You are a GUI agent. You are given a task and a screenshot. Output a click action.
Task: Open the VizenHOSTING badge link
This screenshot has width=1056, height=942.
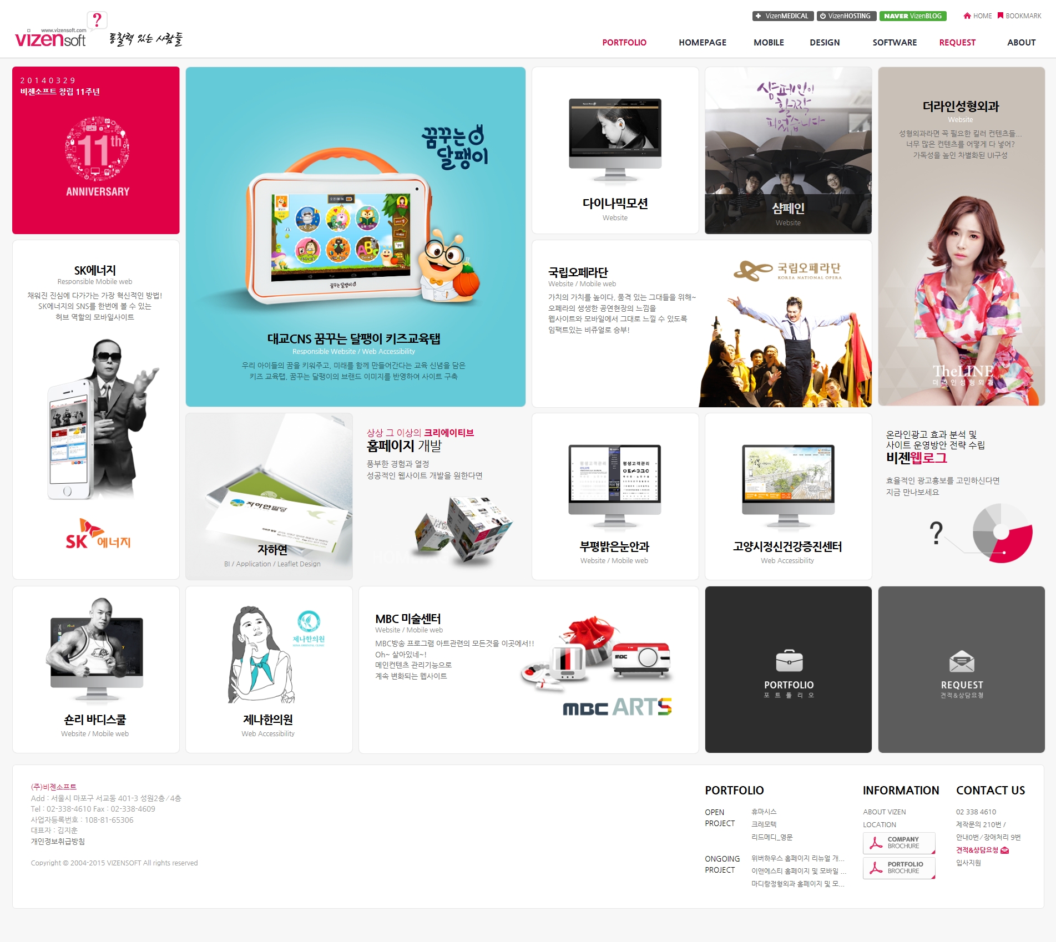846,16
